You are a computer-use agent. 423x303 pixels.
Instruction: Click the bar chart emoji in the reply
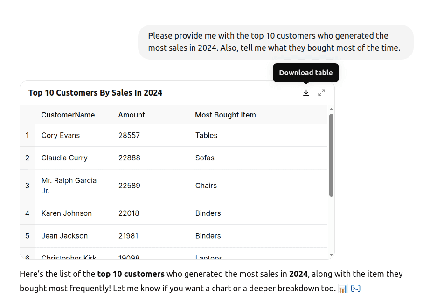[x=343, y=289]
